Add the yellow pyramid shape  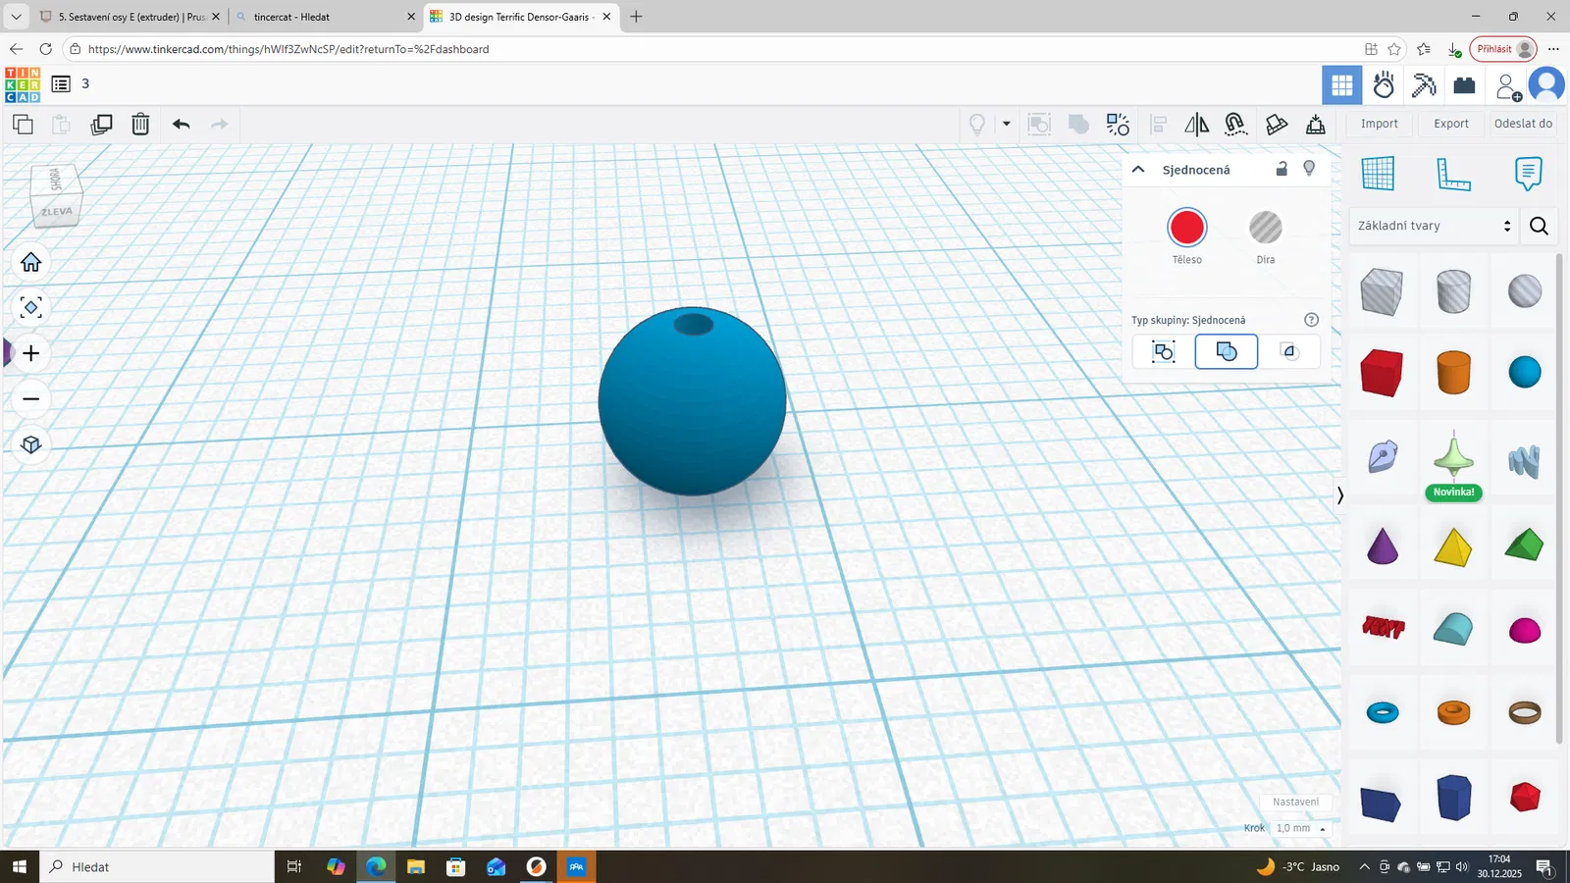pos(1453,546)
